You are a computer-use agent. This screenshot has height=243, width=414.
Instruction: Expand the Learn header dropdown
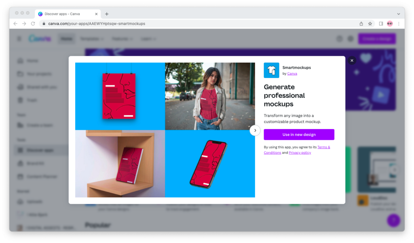(x=148, y=39)
